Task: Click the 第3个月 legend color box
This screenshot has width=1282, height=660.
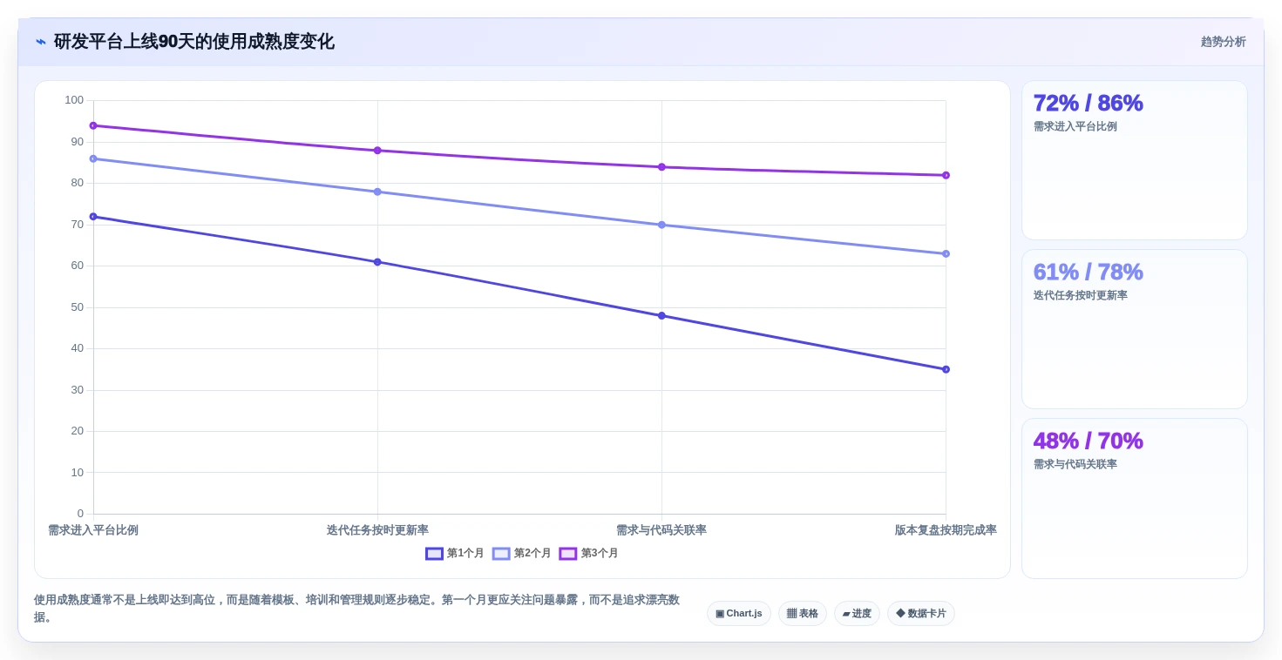Action: (568, 554)
